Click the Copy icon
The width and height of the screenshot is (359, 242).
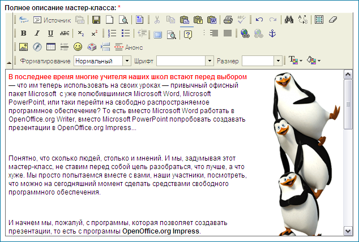170,20
